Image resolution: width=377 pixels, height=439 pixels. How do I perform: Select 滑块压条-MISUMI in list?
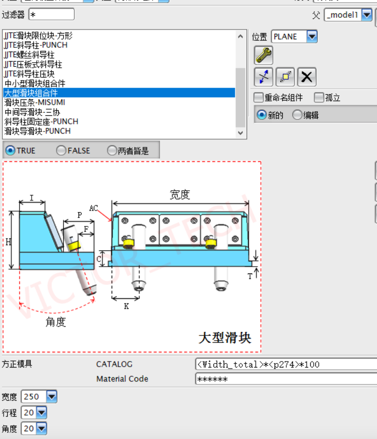[119, 102]
